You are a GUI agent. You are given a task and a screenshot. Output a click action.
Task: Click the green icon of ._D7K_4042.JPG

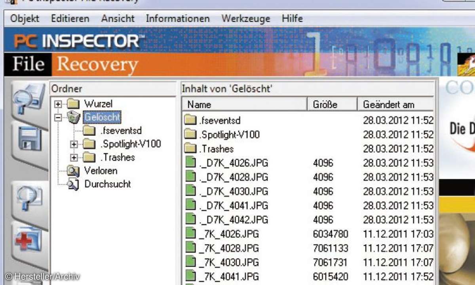(191, 219)
